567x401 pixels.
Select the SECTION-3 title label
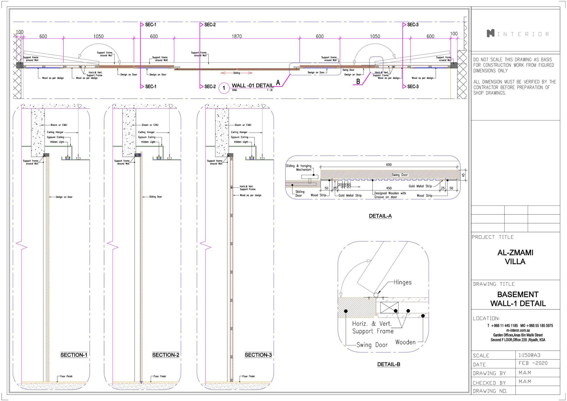pyautogui.click(x=258, y=355)
